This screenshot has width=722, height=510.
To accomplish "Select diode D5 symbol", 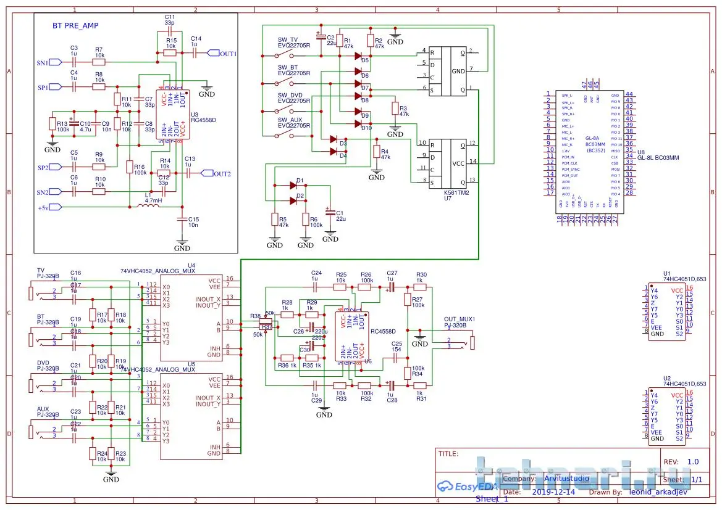I will (358, 56).
